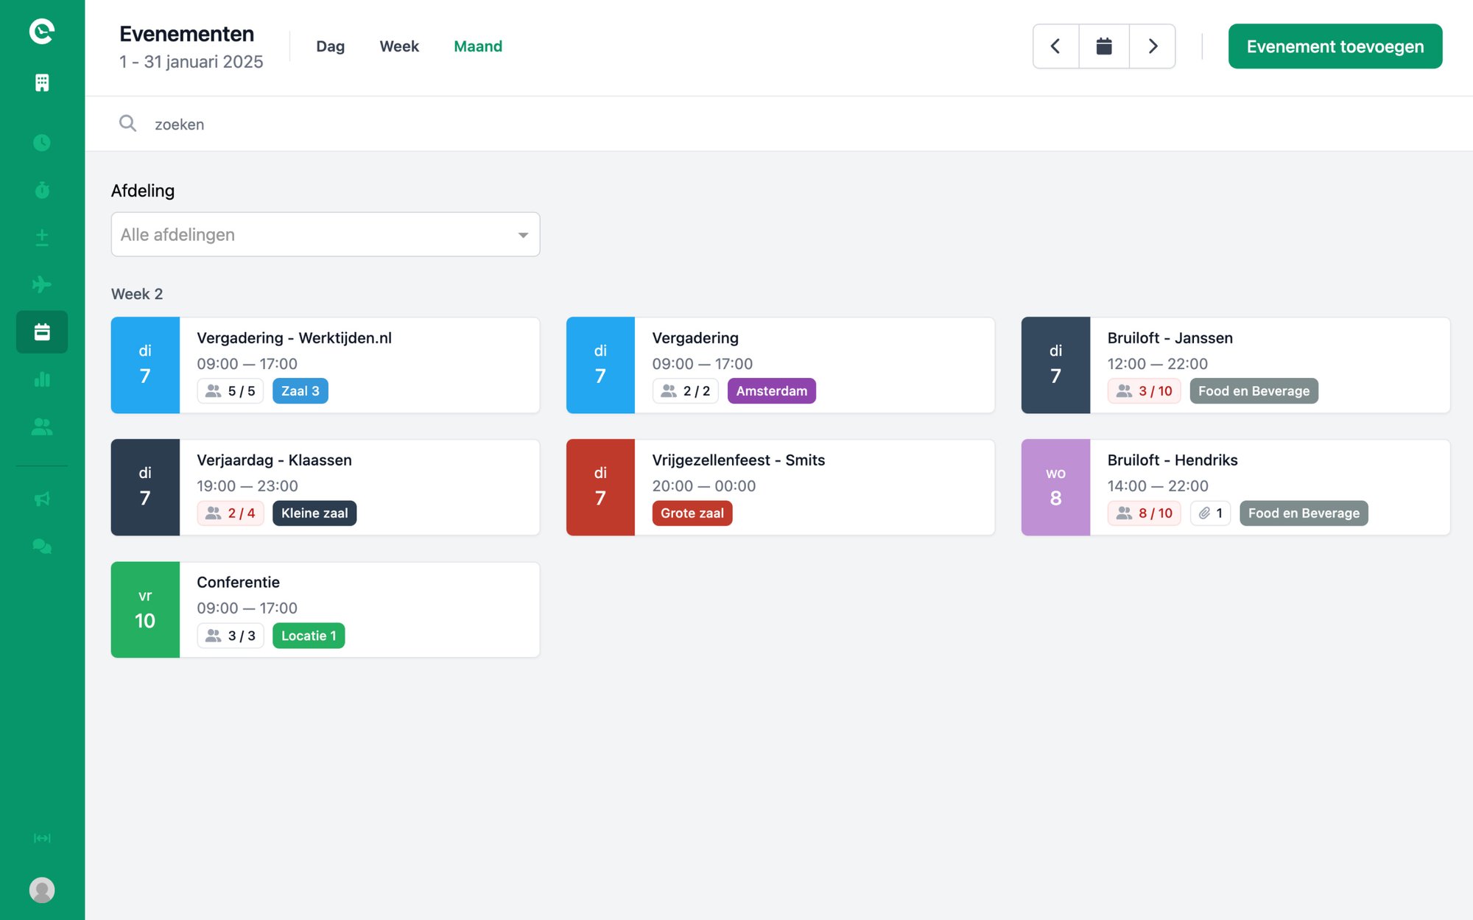The image size is (1473, 920).
Task: Open the user avatar at bottom
Action: [x=42, y=890]
